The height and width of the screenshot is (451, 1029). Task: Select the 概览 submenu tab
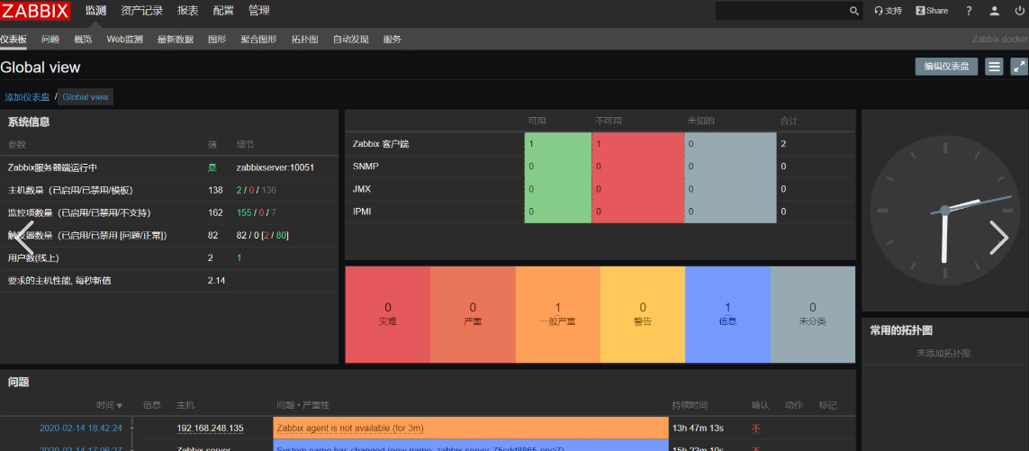pos(84,40)
